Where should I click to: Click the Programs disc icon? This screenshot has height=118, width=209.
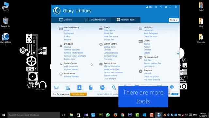[141, 71]
